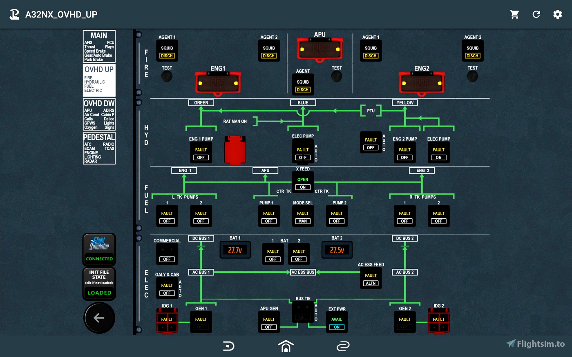Toggle APU GEN switch
Image resolution: width=572 pixels, height=357 pixels.
click(x=269, y=322)
